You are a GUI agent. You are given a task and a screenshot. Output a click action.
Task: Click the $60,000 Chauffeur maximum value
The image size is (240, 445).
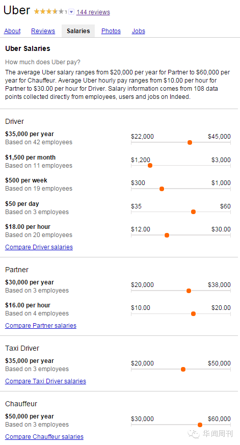pyautogui.click(x=219, y=419)
